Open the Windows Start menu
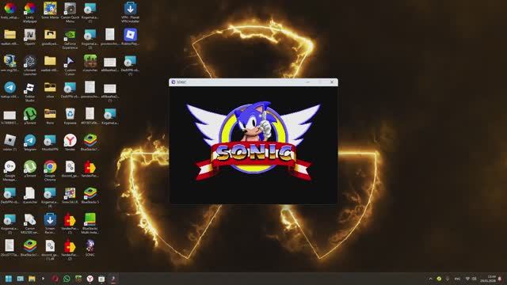 tap(9, 279)
